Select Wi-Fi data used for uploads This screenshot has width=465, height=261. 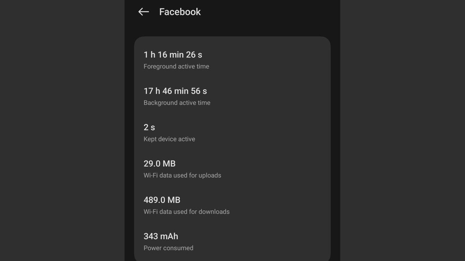pyautogui.click(x=182, y=175)
